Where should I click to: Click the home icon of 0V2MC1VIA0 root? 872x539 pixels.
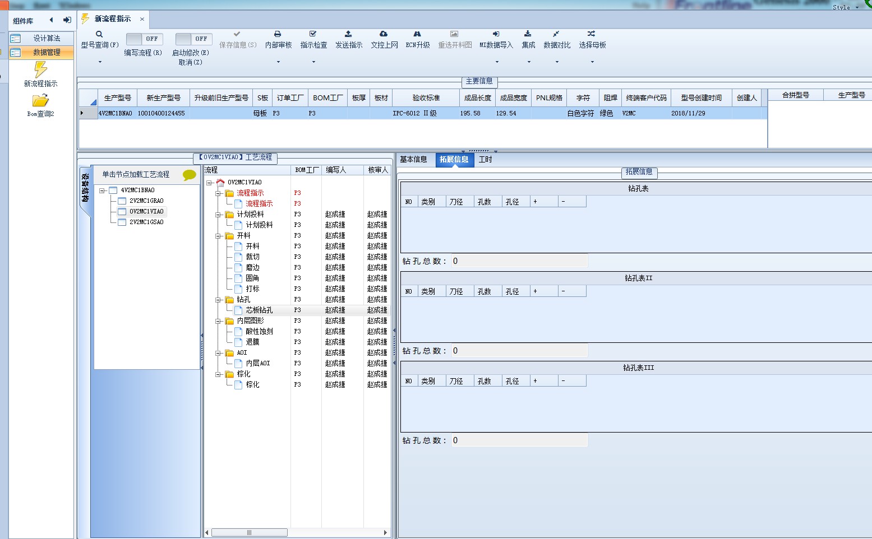(x=220, y=182)
